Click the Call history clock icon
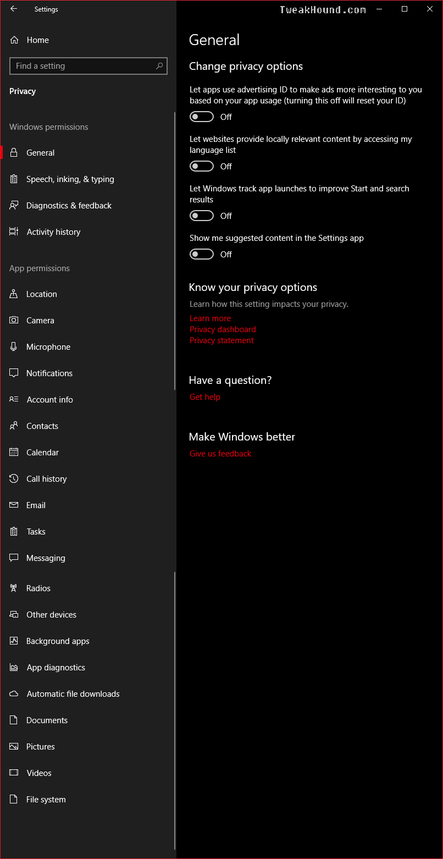The width and height of the screenshot is (443, 859). pyautogui.click(x=14, y=478)
